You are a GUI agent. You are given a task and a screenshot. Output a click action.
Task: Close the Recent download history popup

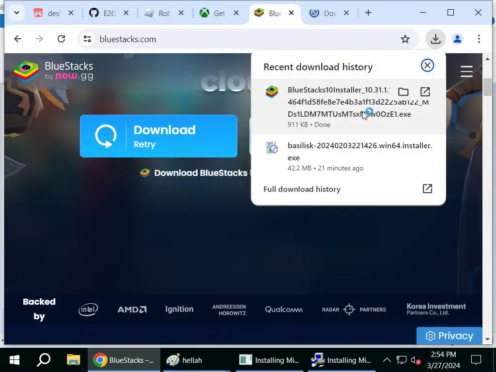tap(427, 65)
